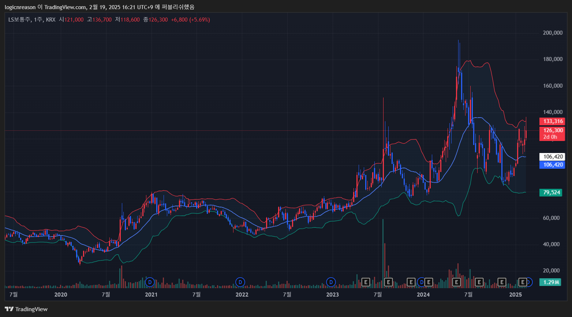Open the earnings E marker before 7월 2023
Viewport: 572px width, 317px height.
click(x=366, y=282)
